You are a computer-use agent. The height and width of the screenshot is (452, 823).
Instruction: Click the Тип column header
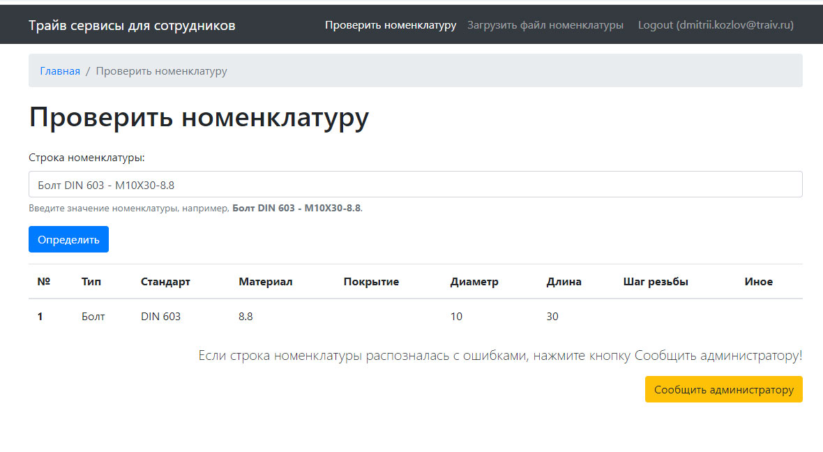91,282
